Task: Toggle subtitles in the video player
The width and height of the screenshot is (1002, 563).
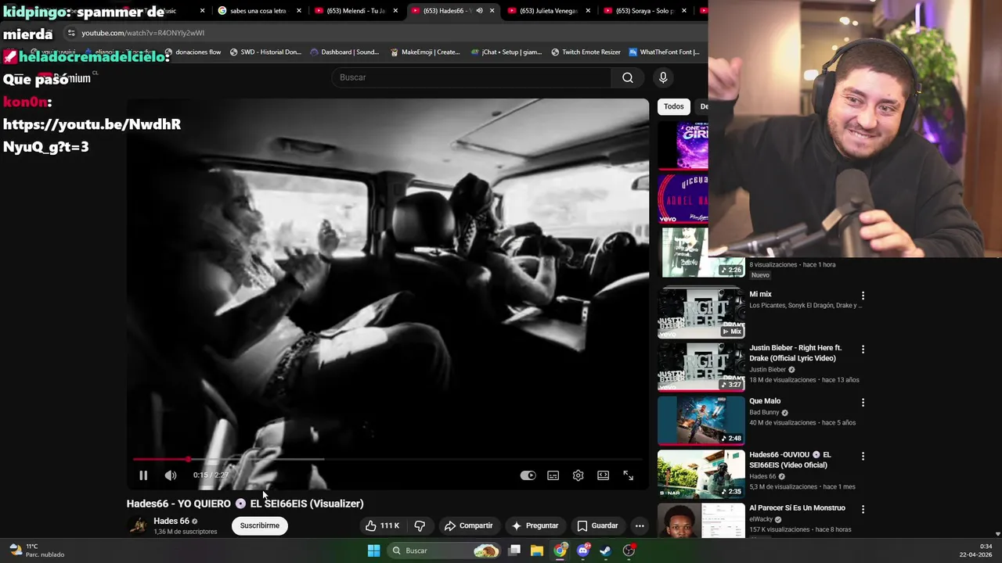Action: click(x=553, y=475)
